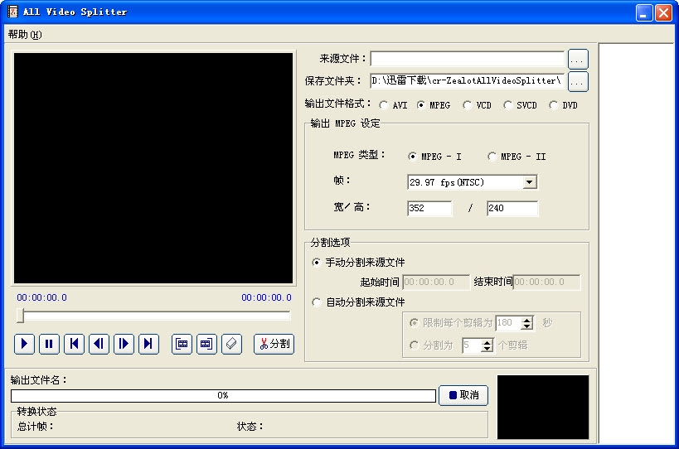The height and width of the screenshot is (449, 679).
Task: Click the Play button
Action: (24, 344)
